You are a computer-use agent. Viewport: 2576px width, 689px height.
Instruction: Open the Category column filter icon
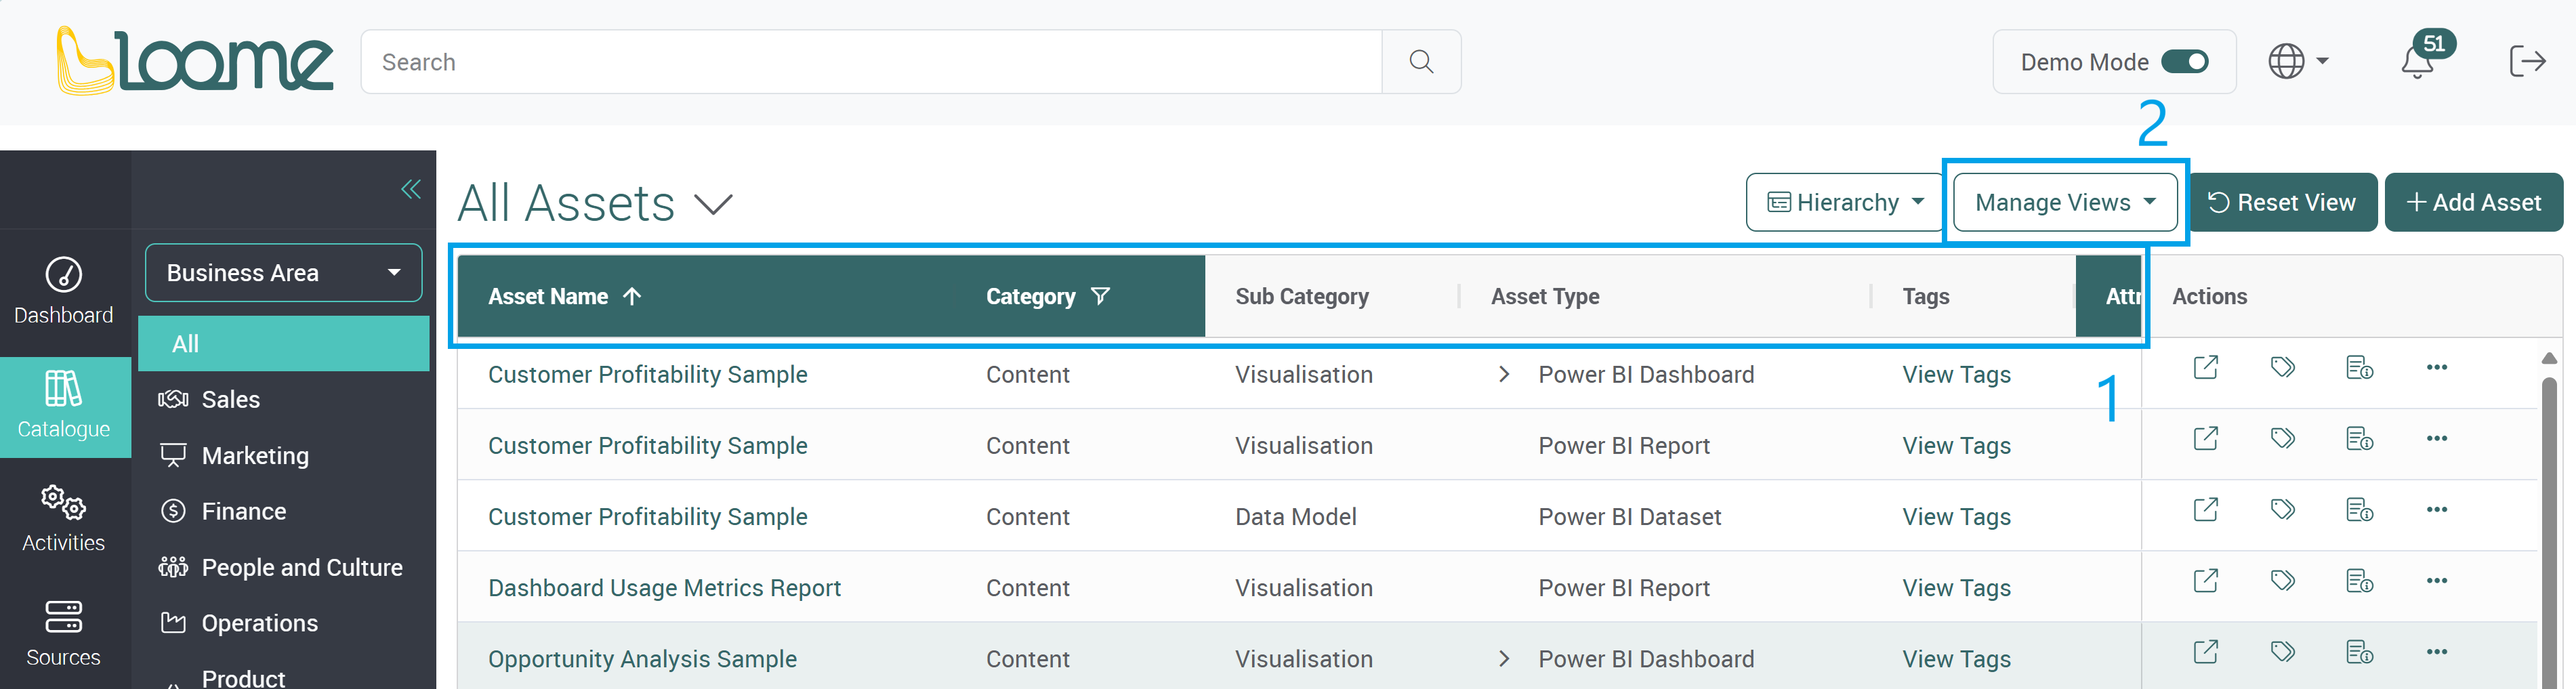pos(1100,297)
